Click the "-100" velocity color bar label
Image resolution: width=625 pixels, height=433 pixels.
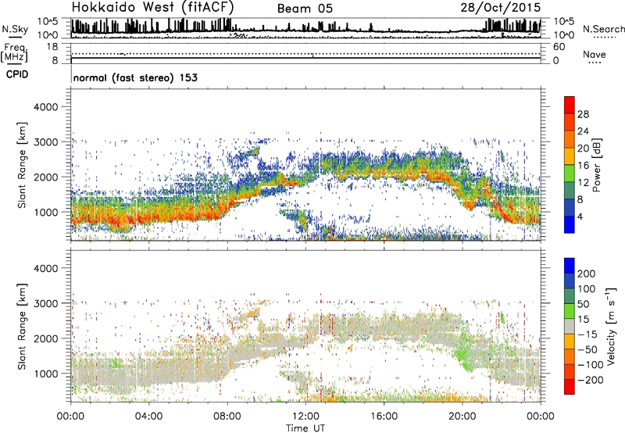click(x=590, y=365)
